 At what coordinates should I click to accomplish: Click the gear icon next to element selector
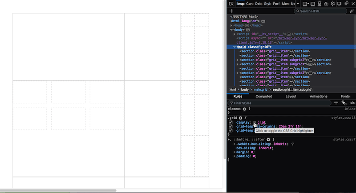pos(244,109)
